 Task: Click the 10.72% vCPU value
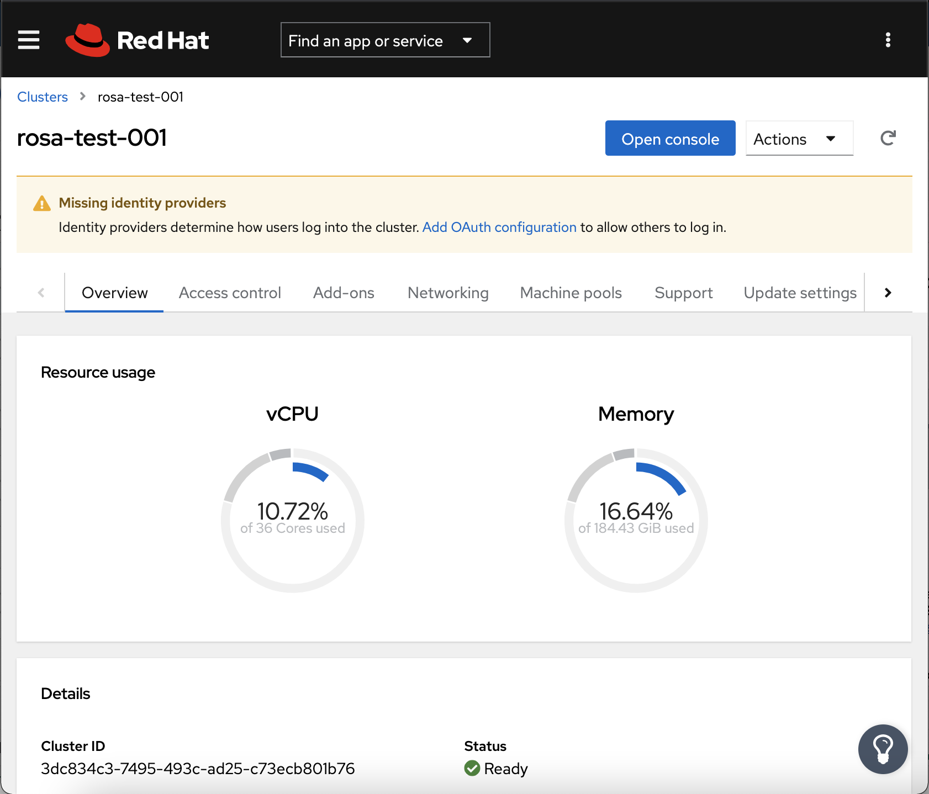(x=293, y=511)
